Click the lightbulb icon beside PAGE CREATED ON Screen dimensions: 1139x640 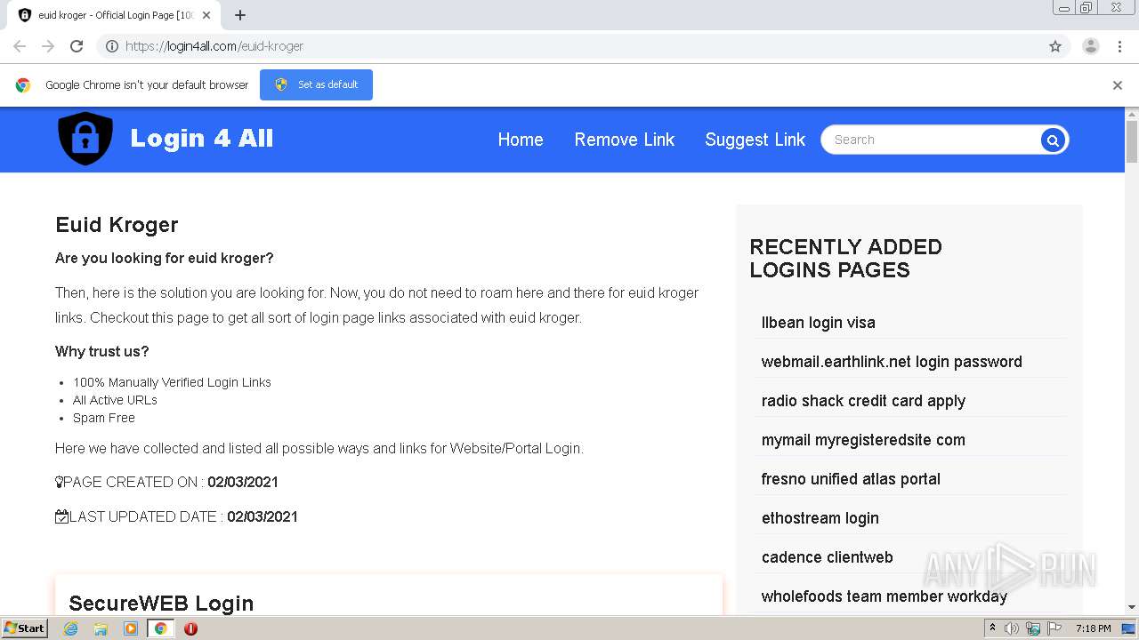pyautogui.click(x=60, y=482)
